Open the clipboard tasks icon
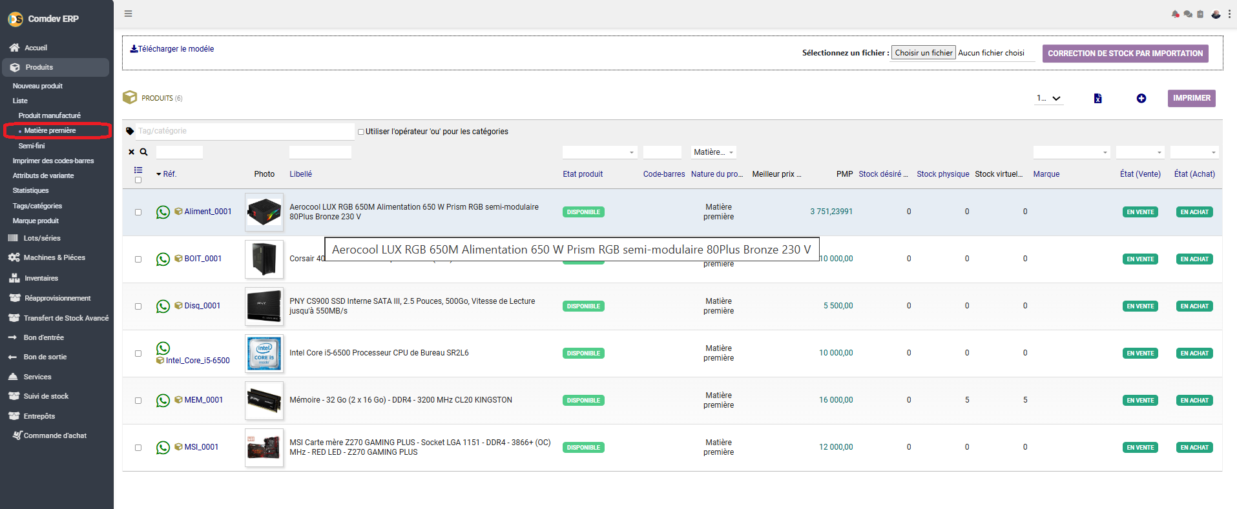 (1200, 14)
